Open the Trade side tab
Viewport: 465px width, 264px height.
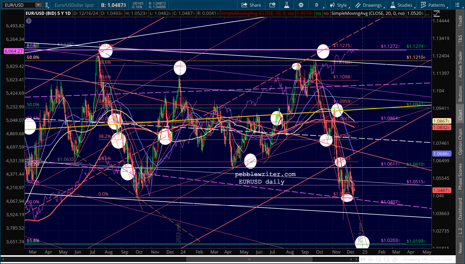click(460, 21)
